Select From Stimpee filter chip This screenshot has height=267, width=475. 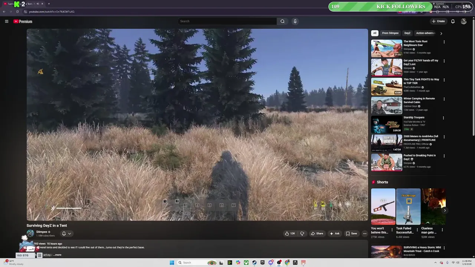click(390, 33)
